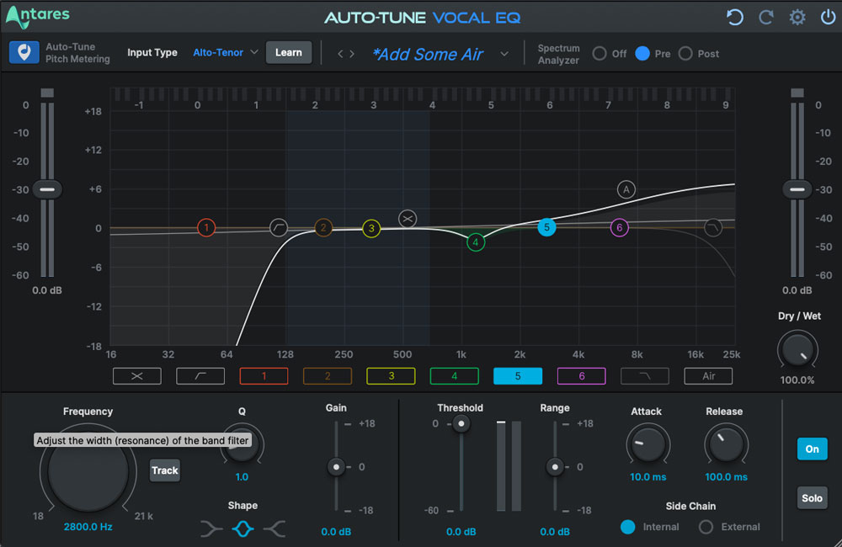Image resolution: width=842 pixels, height=547 pixels.
Task: Click the 2800.0 Hz frequency value
Action: tap(88, 527)
